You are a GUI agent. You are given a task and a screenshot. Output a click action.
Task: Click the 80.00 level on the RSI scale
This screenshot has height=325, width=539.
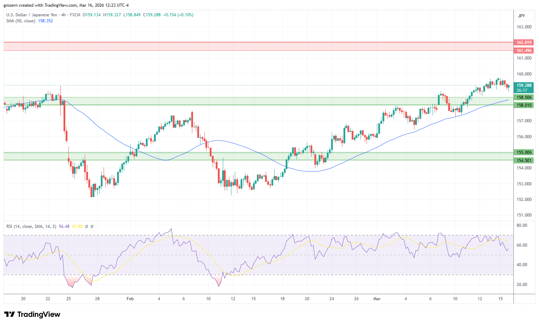pyautogui.click(x=522, y=225)
